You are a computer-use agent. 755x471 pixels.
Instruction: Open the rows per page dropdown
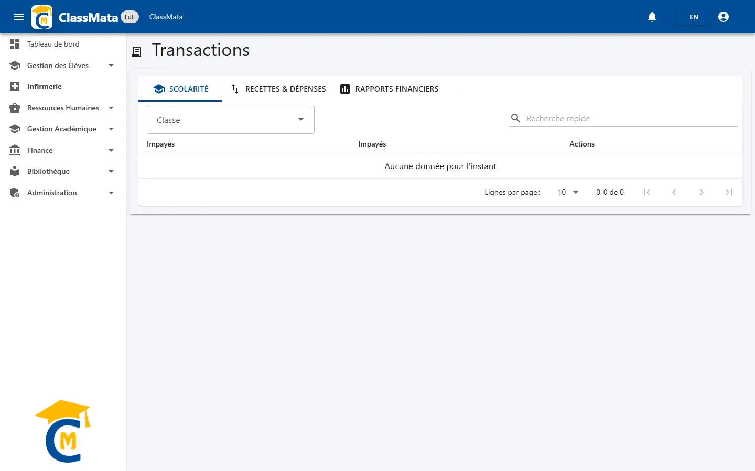point(568,192)
